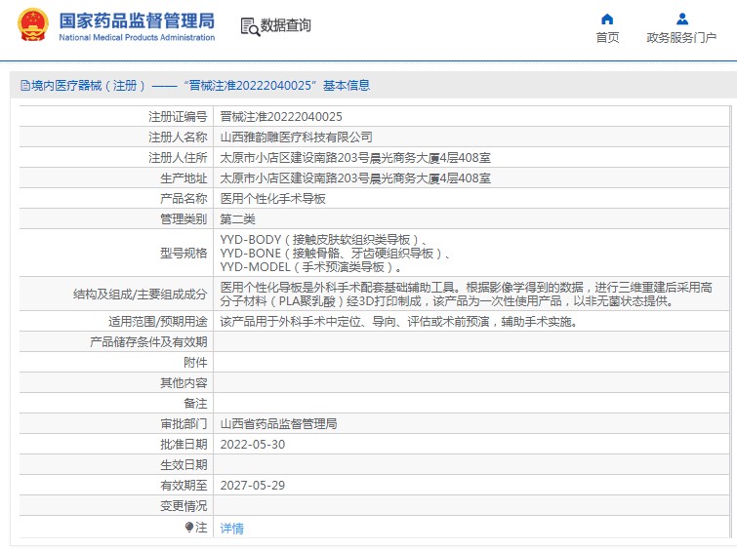Open the 数据查询 search icon
Viewport: 737px width, 551px height.
[x=250, y=26]
